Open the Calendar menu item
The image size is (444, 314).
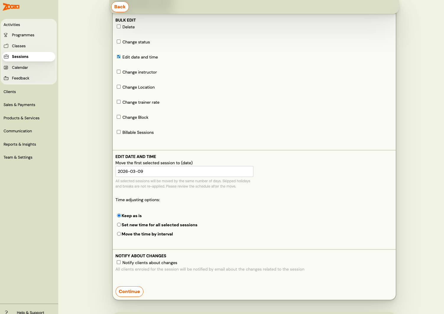click(x=29, y=68)
